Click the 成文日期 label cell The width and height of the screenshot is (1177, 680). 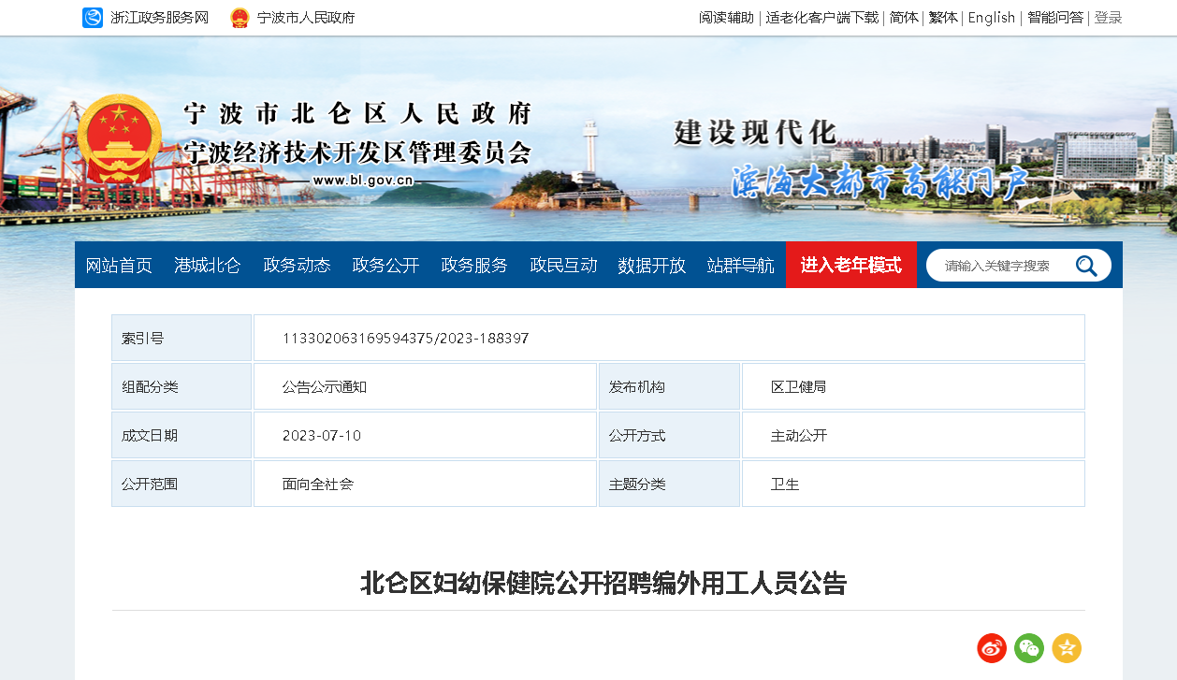coord(182,435)
